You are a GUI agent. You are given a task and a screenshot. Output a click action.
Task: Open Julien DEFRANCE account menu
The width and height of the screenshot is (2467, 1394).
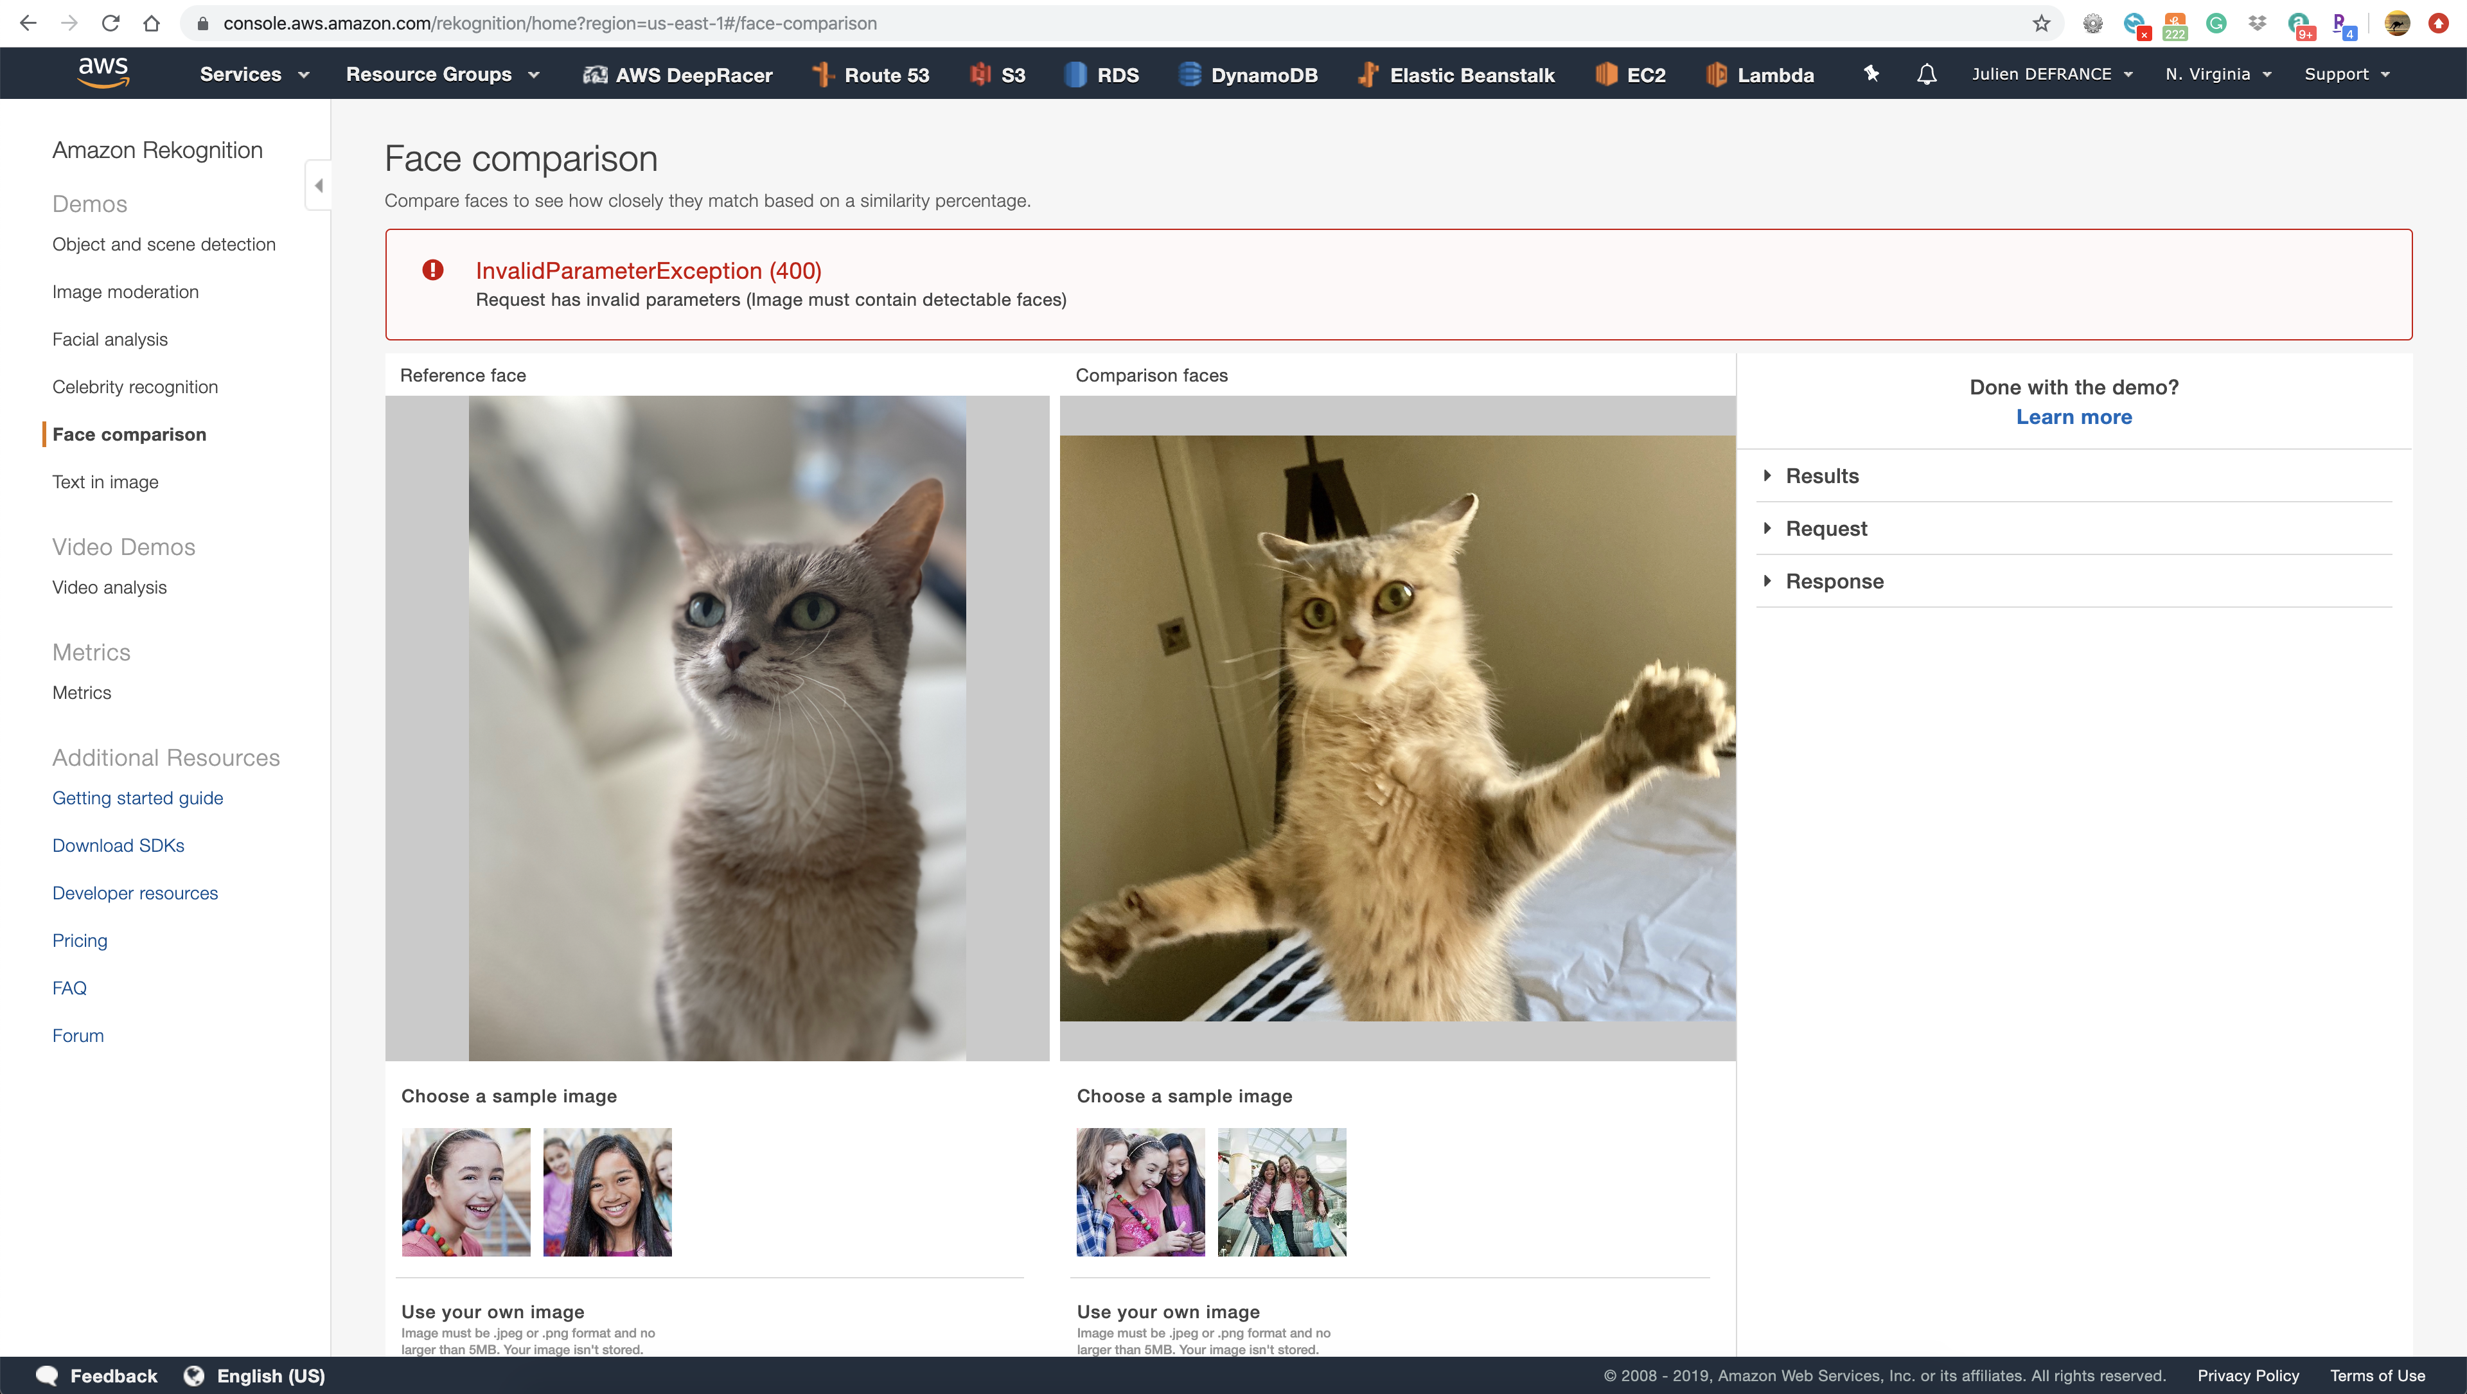[x=2051, y=75]
